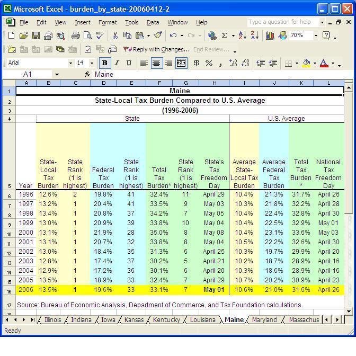This screenshot has height=356, width=356.
Task: Switch to the Kentucky sheet tab
Action: 166,319
